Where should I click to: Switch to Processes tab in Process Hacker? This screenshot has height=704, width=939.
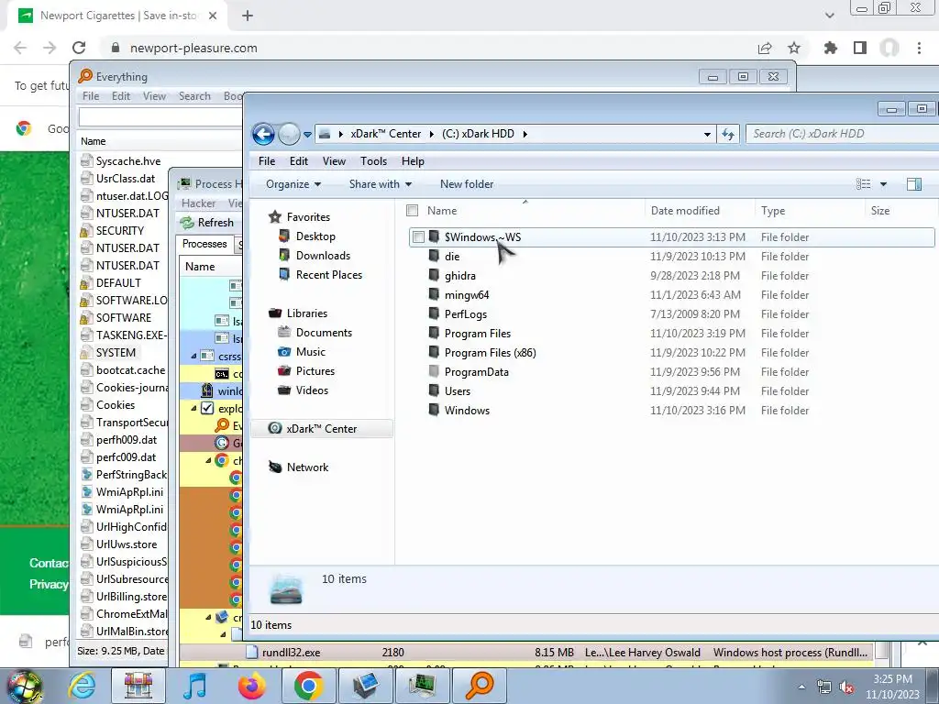point(204,244)
